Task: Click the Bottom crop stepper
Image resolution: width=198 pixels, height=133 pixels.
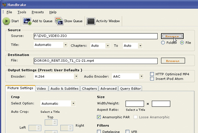Action: pyautogui.click(x=51, y=132)
